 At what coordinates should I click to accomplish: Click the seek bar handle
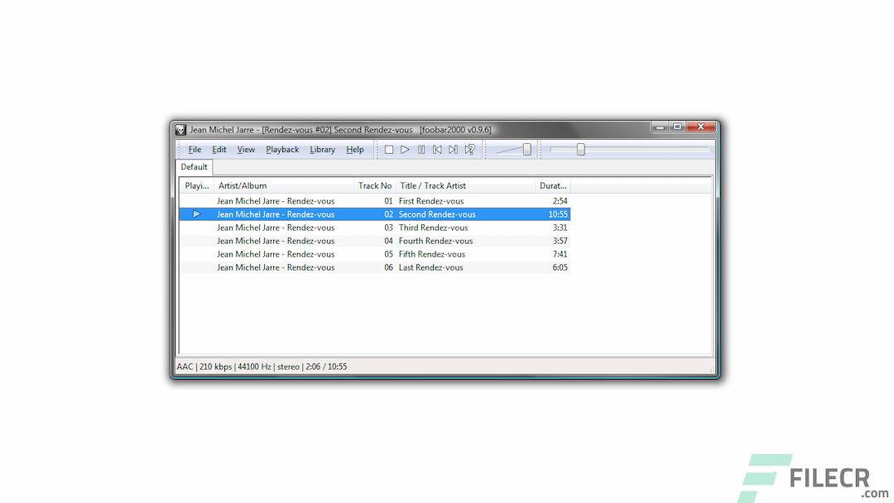581,149
